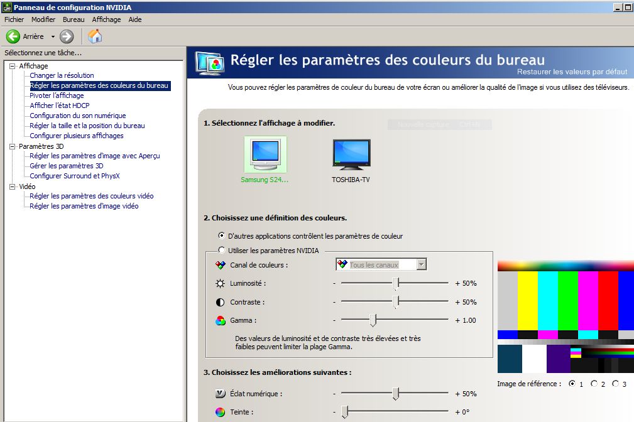Open "Configurer plusieurs affichages" task
The height and width of the screenshot is (422, 634).
click(x=77, y=136)
